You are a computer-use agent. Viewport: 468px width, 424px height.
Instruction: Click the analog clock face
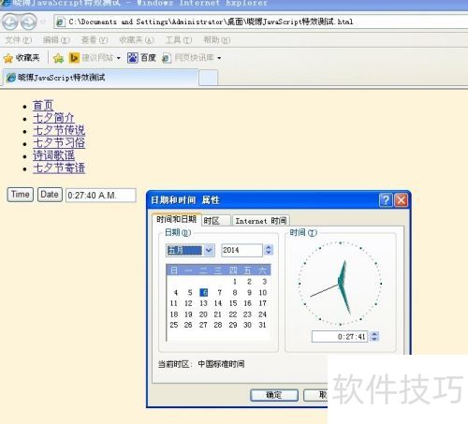click(341, 284)
